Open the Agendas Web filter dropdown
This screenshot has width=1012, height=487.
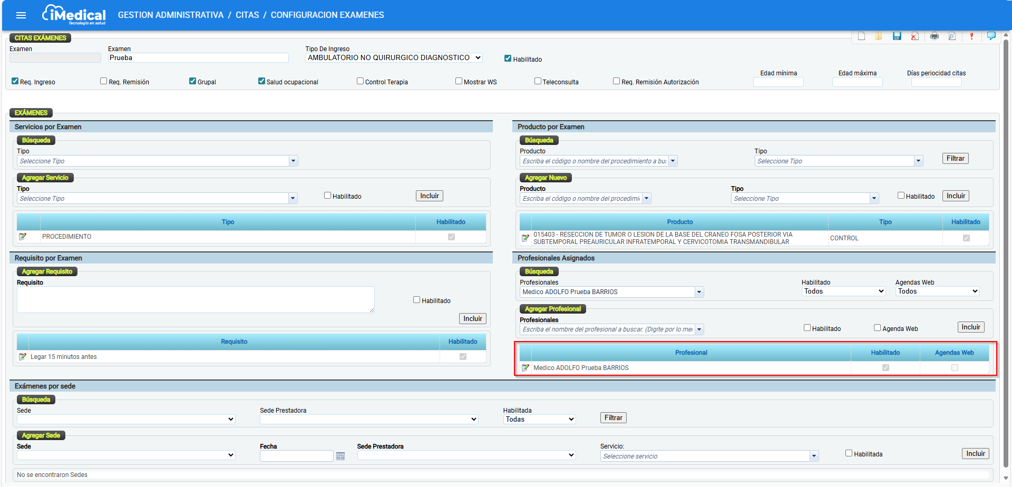tap(937, 291)
